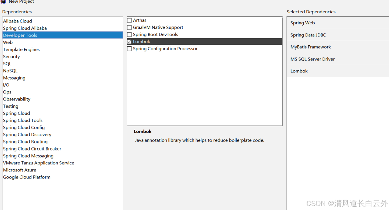Image resolution: width=389 pixels, height=210 pixels.
Task: Select the Developer Tools category
Action: (x=62, y=35)
